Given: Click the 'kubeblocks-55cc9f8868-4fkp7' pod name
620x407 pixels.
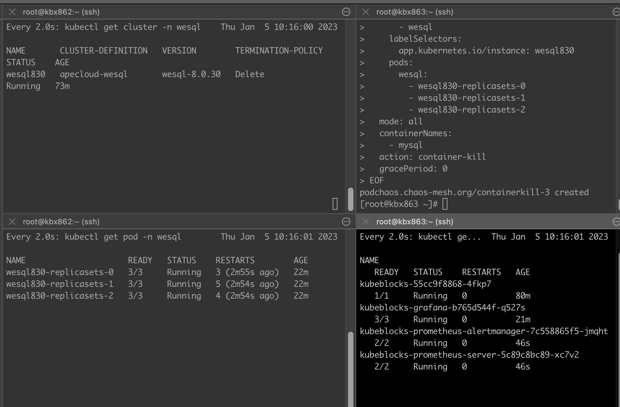Looking at the screenshot, I should click(x=426, y=284).
